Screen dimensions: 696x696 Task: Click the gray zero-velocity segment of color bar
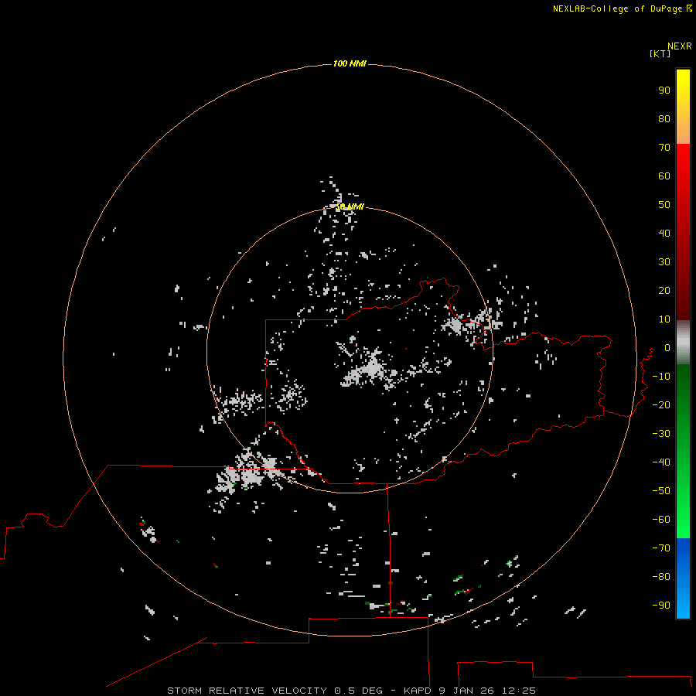[683, 343]
